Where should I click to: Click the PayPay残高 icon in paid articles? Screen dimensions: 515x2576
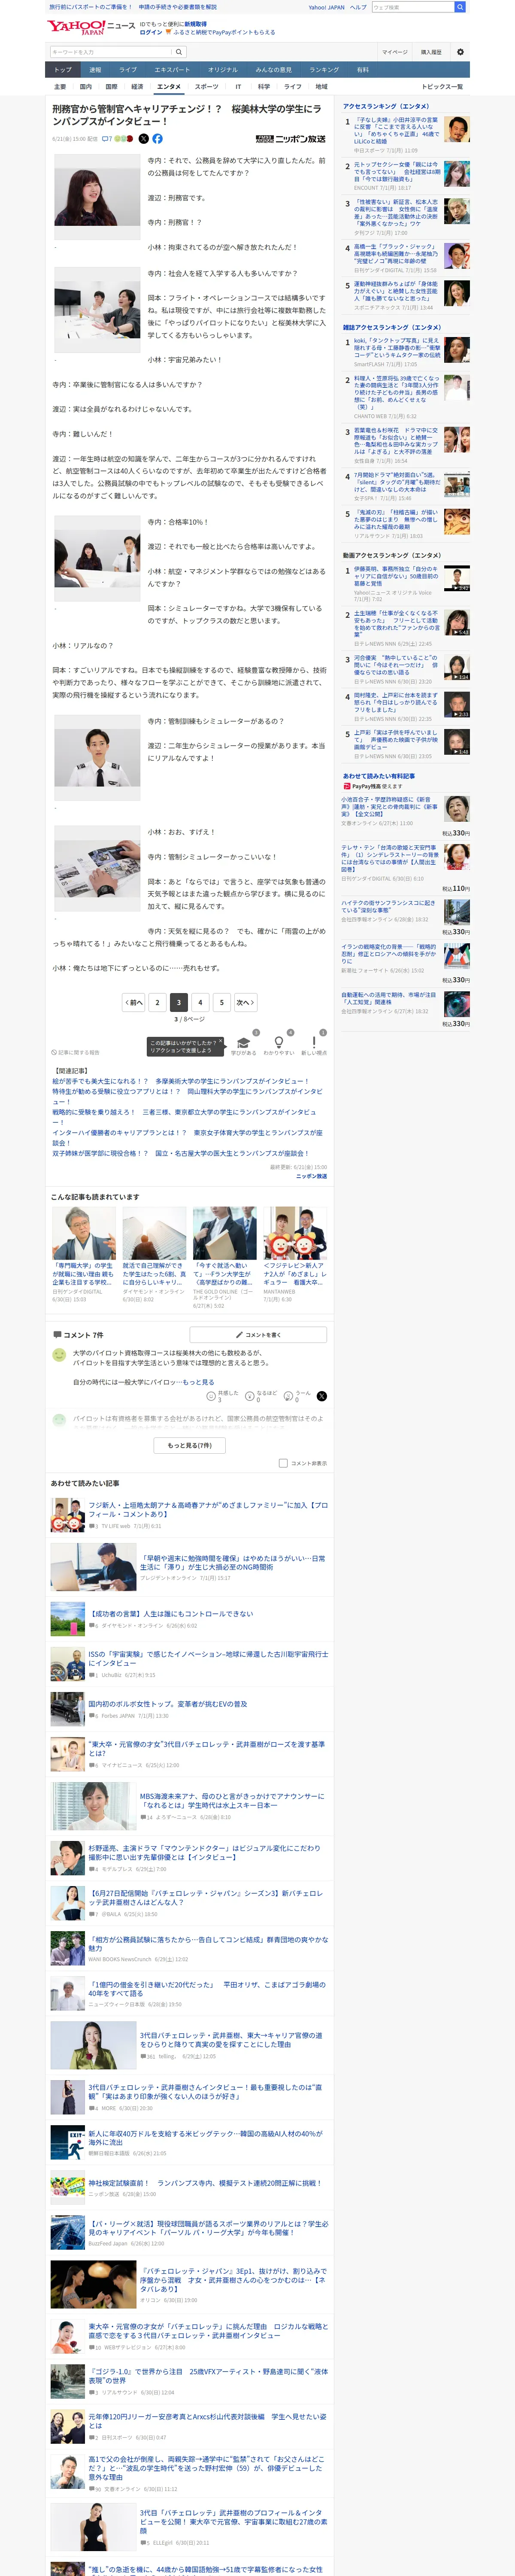click(x=347, y=787)
